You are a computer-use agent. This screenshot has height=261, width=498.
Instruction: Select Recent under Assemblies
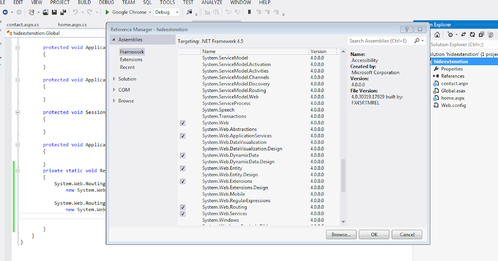[x=127, y=67]
